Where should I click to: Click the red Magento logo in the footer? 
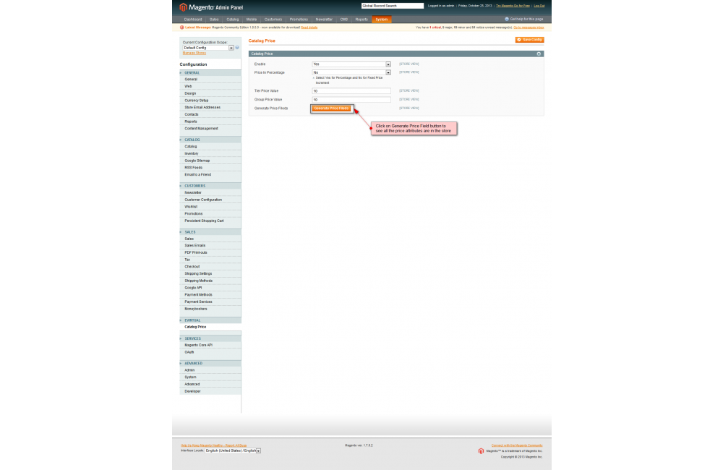[x=481, y=451]
